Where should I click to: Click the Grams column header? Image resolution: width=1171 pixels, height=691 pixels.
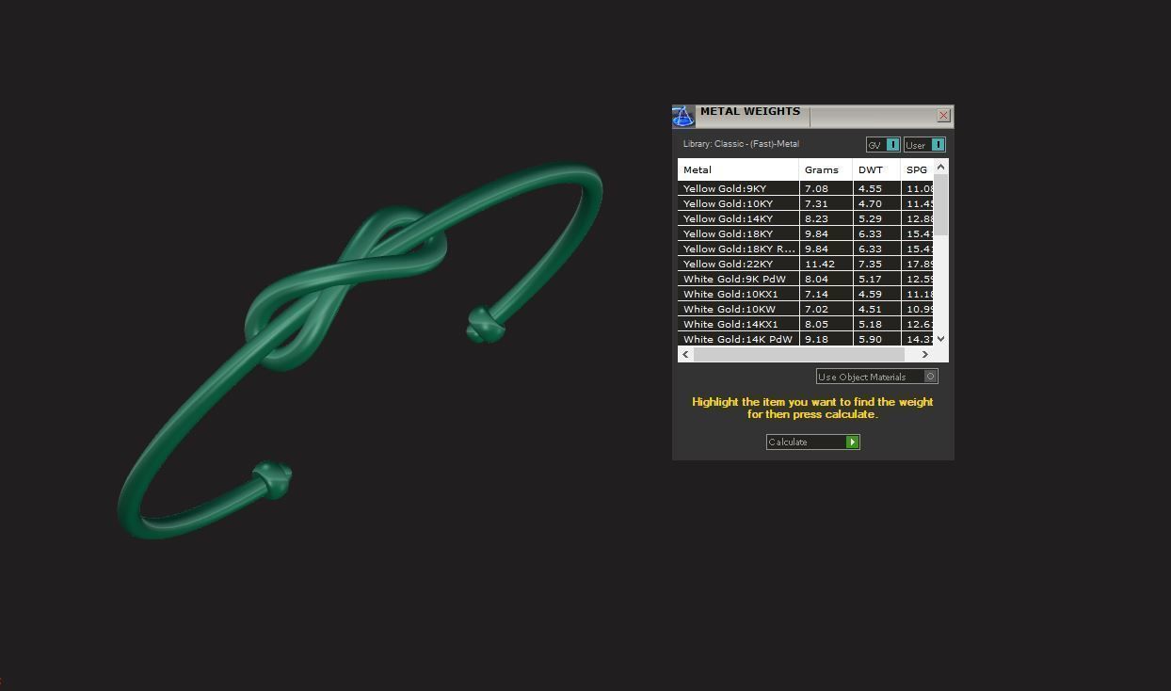826,169
